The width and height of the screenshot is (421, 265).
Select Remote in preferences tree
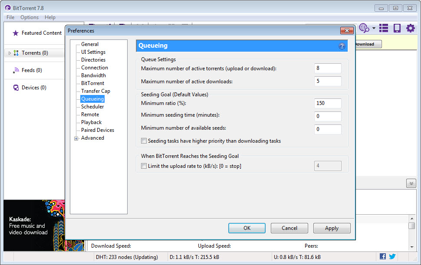pos(90,114)
